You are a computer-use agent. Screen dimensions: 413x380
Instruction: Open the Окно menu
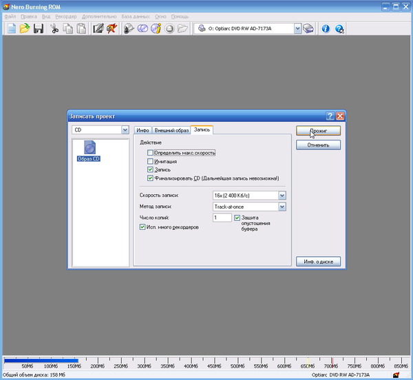click(160, 17)
